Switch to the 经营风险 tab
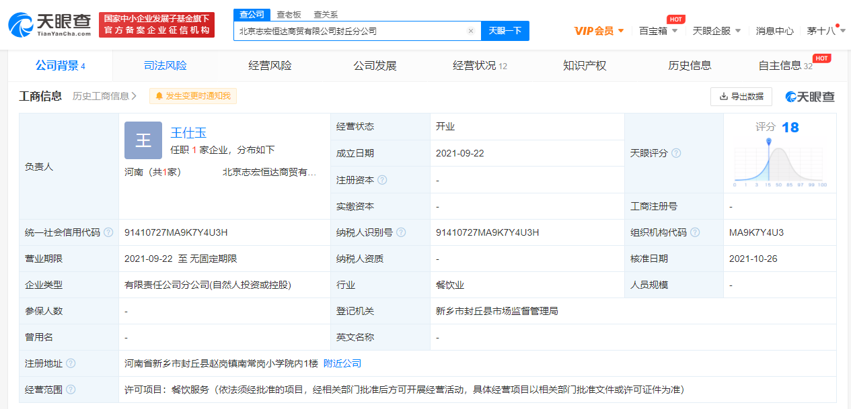This screenshot has width=851, height=409. (x=270, y=66)
